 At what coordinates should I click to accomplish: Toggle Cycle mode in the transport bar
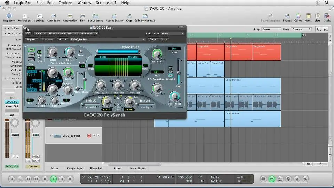click(271, 179)
